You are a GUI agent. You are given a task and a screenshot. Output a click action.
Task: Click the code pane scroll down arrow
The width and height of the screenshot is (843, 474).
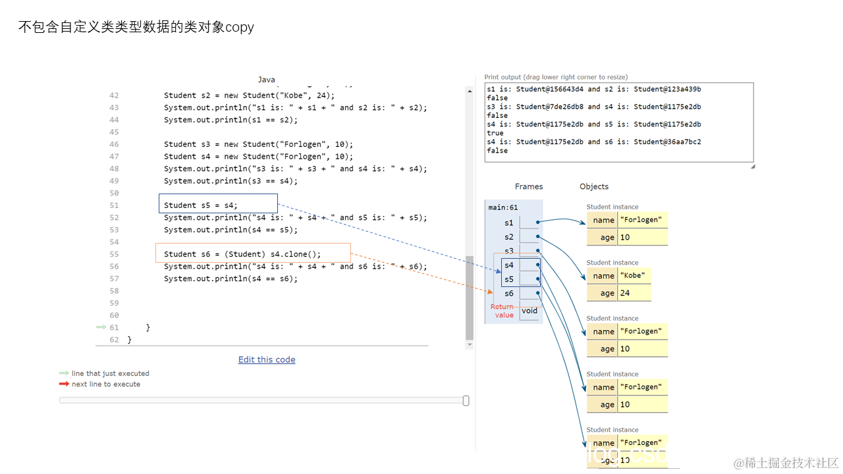(x=470, y=344)
